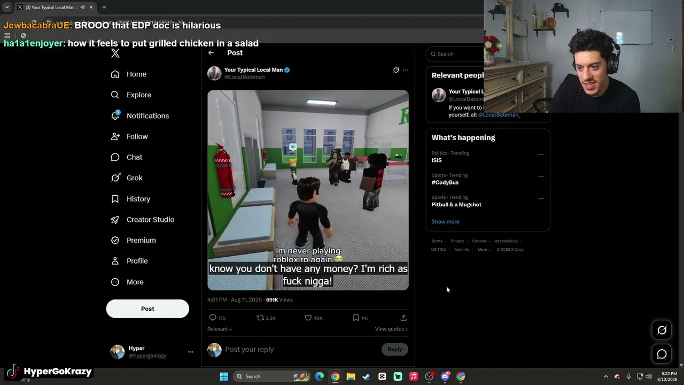Open the Windows Start menu
Image resolution: width=684 pixels, height=385 pixels.
[224, 376]
